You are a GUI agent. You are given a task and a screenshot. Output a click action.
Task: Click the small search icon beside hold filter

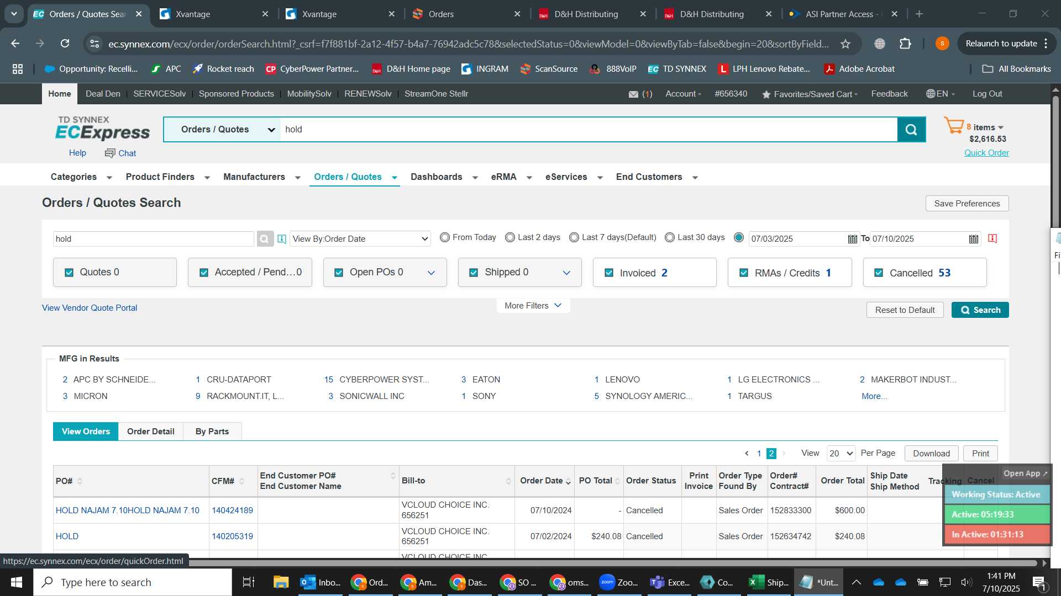tap(265, 239)
